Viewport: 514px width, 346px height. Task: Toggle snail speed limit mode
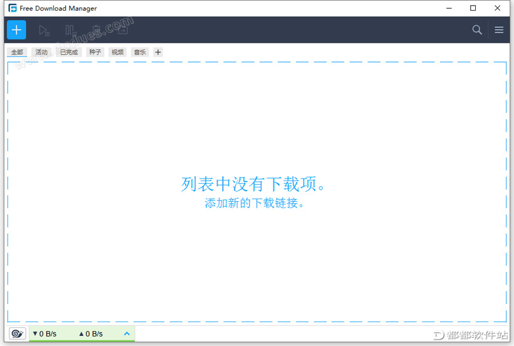pos(17,334)
